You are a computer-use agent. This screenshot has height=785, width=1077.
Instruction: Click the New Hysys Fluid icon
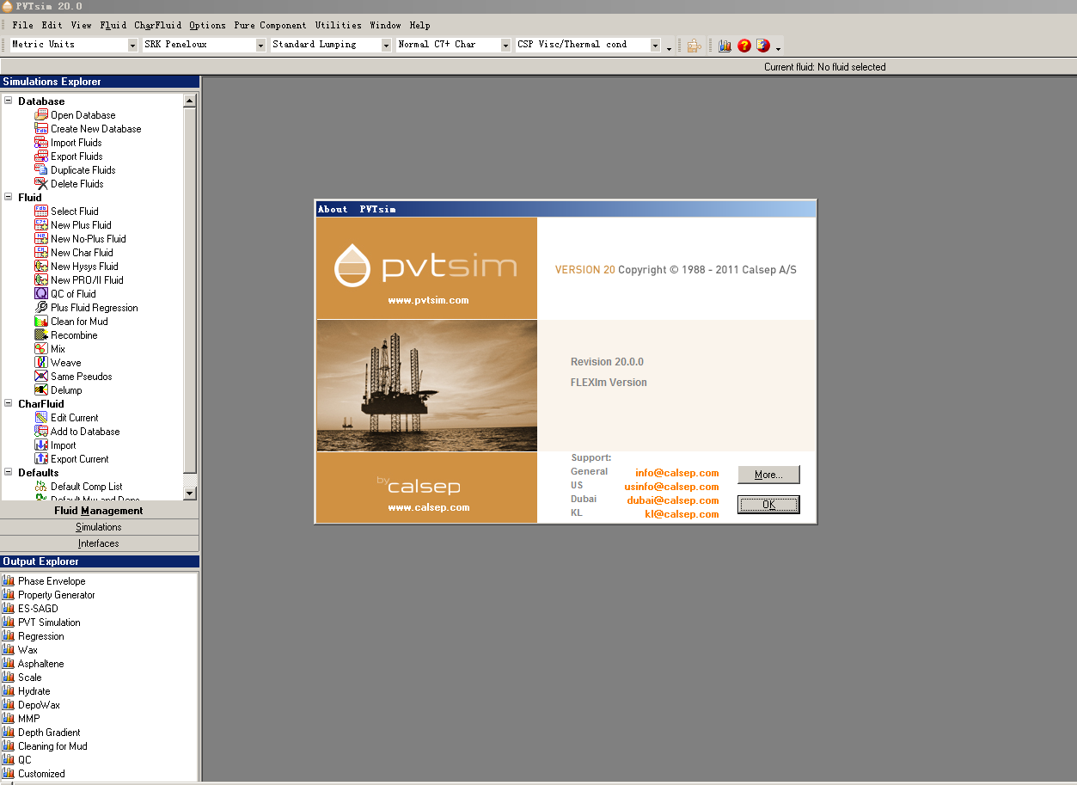(x=41, y=266)
